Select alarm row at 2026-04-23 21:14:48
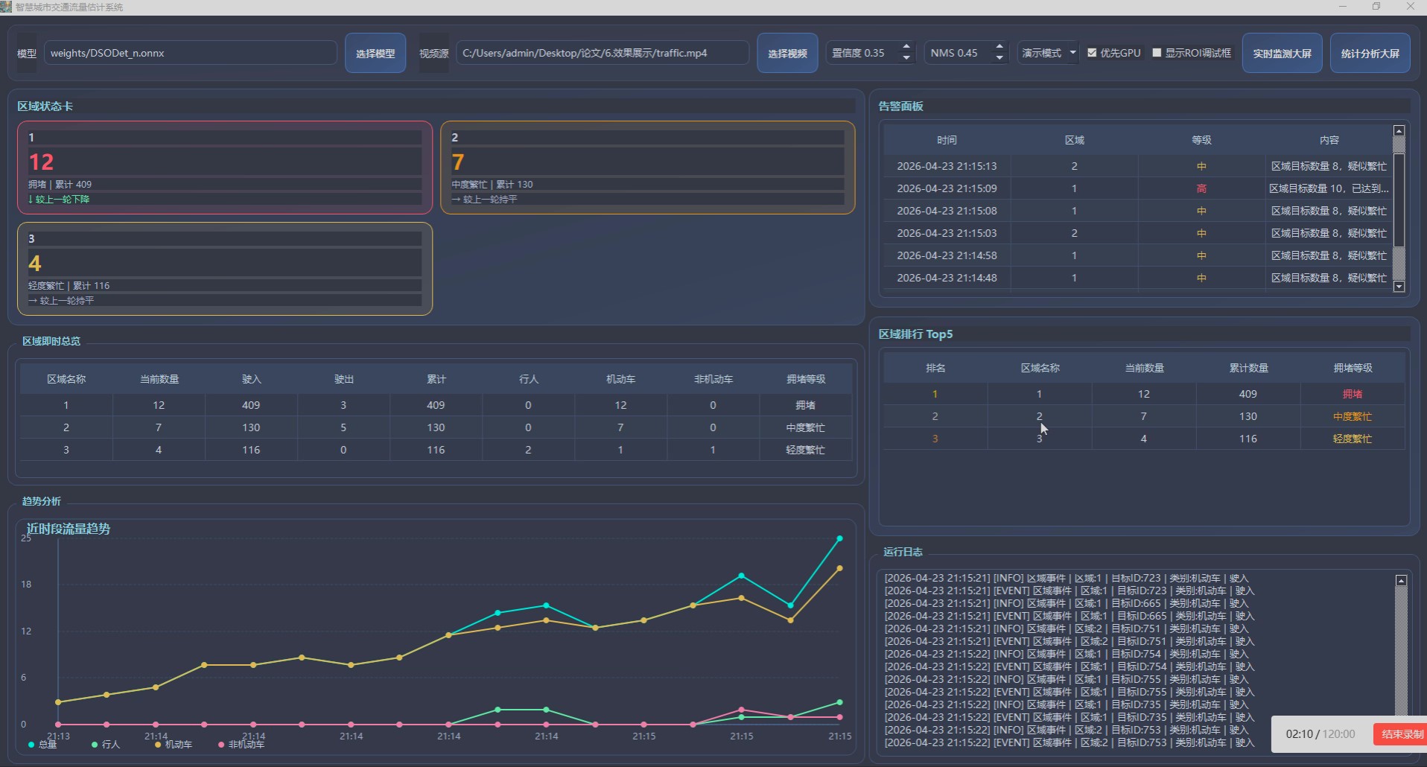1427x767 pixels. pos(1138,278)
